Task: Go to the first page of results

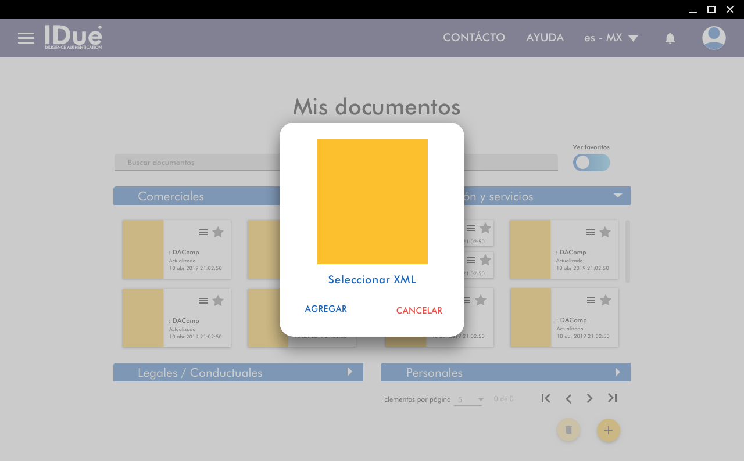Action: (545, 398)
